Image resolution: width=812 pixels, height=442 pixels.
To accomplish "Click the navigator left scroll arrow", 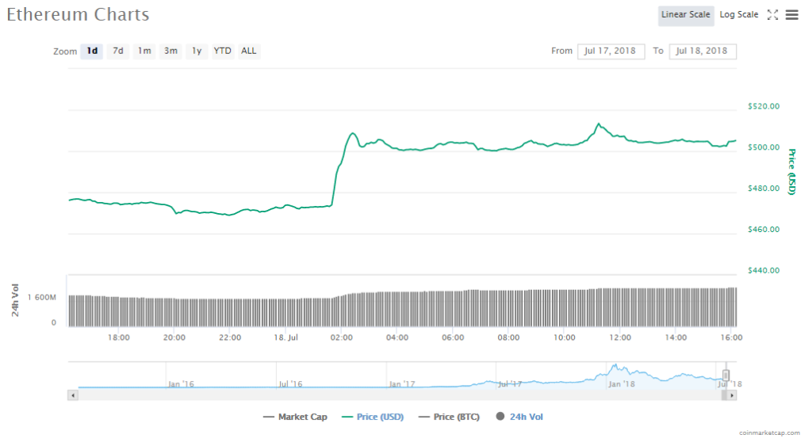I will click(73, 394).
